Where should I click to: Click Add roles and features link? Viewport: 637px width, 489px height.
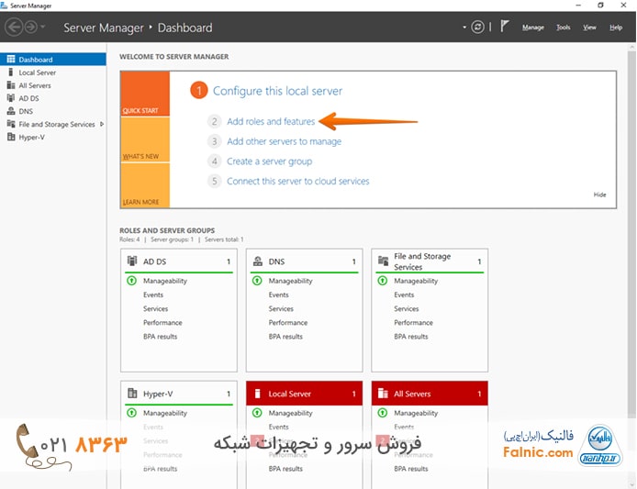click(x=271, y=121)
